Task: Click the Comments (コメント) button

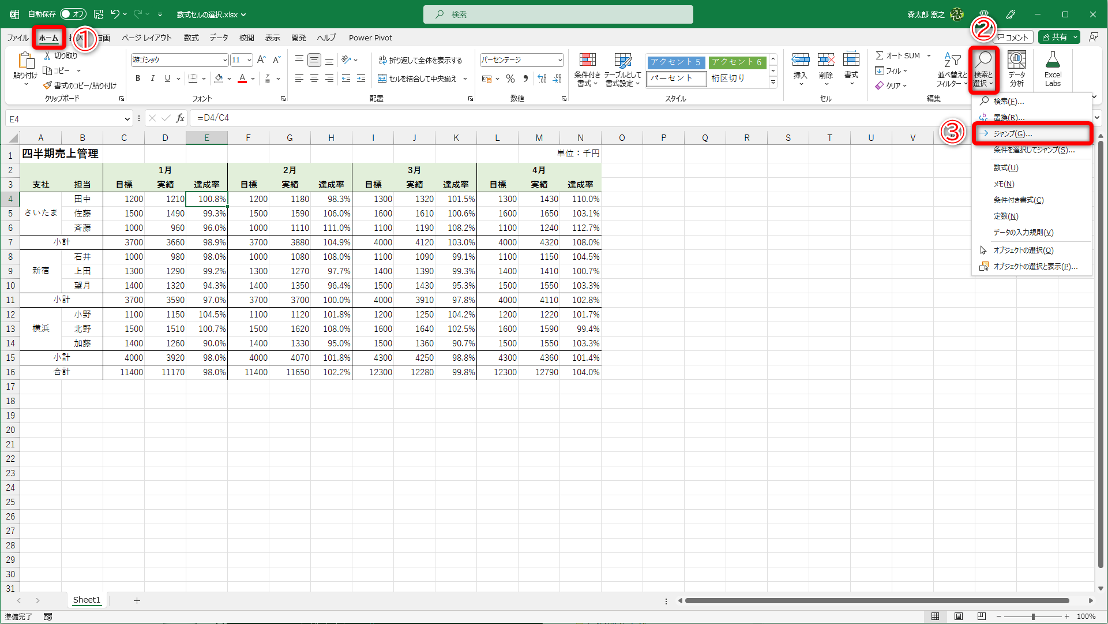Action: (x=1013, y=37)
